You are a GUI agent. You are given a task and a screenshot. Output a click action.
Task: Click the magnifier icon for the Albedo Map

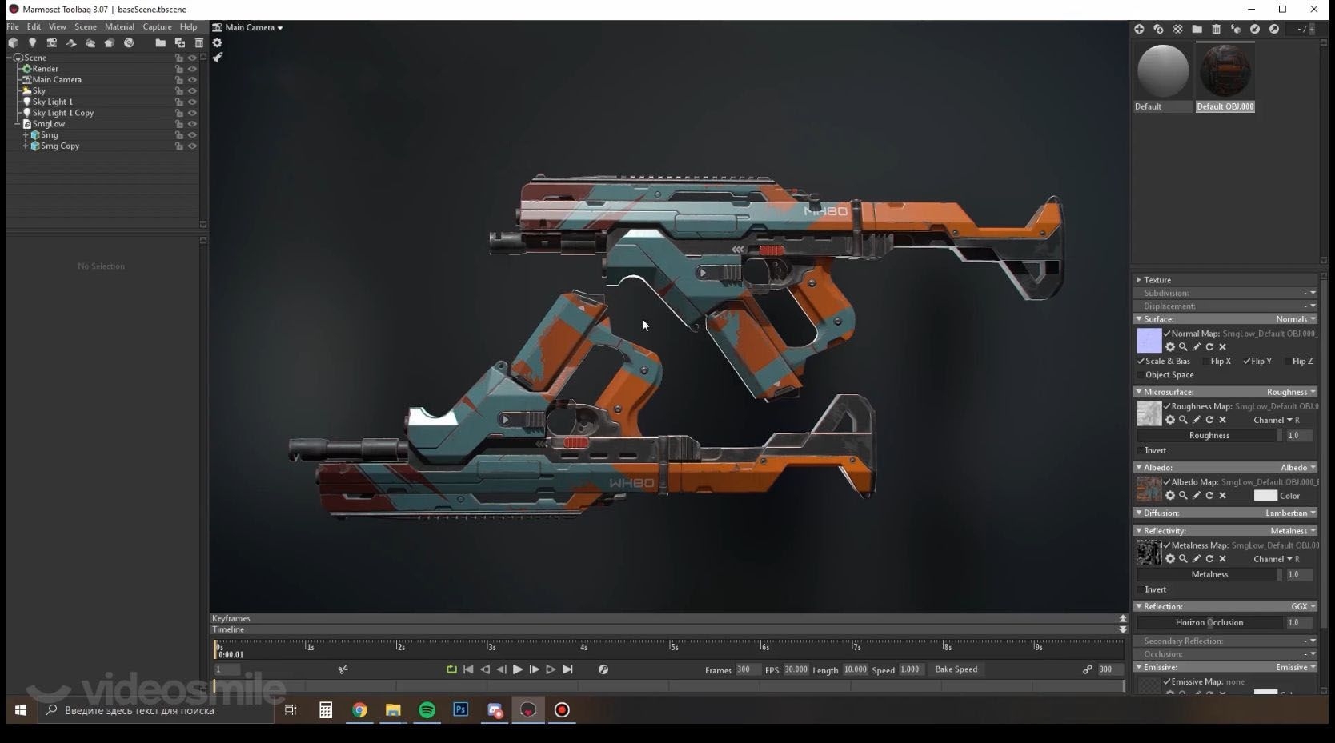[1183, 496]
